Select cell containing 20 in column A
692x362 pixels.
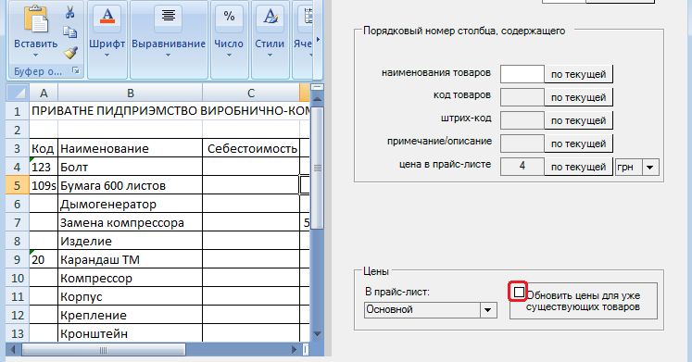[44, 260]
